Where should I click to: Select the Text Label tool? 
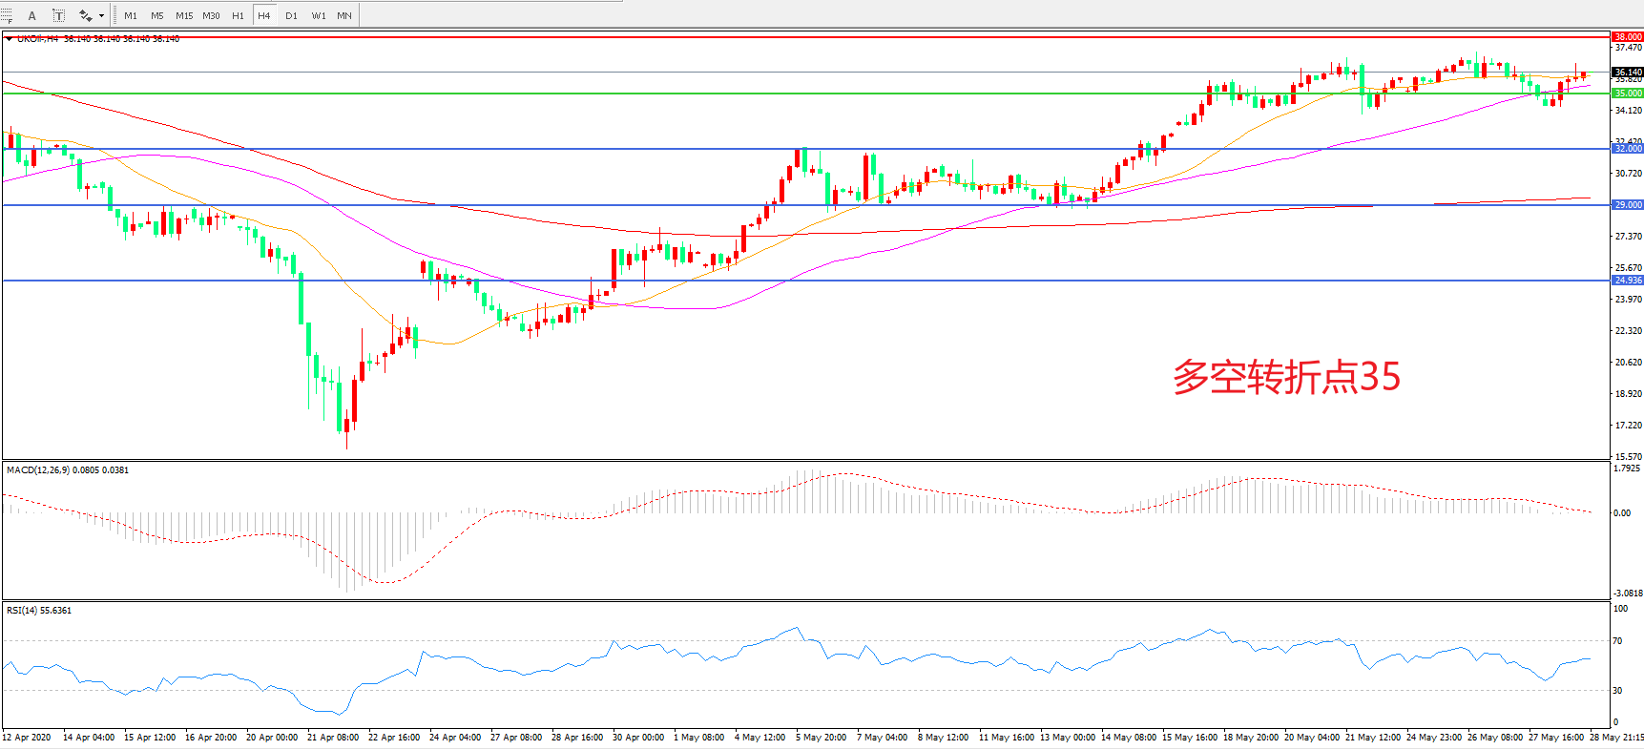click(58, 15)
